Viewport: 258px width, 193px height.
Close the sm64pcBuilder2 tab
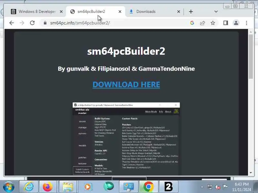pyautogui.click(x=120, y=12)
